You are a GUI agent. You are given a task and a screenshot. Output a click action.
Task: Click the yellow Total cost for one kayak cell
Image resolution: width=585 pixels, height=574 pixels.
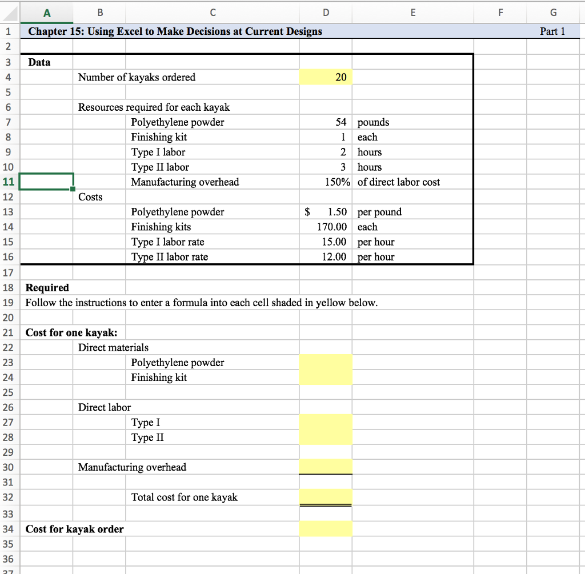point(326,497)
